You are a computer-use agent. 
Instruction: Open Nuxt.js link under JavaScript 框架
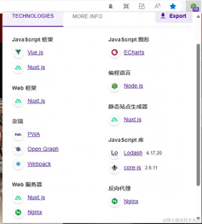(x=36, y=67)
